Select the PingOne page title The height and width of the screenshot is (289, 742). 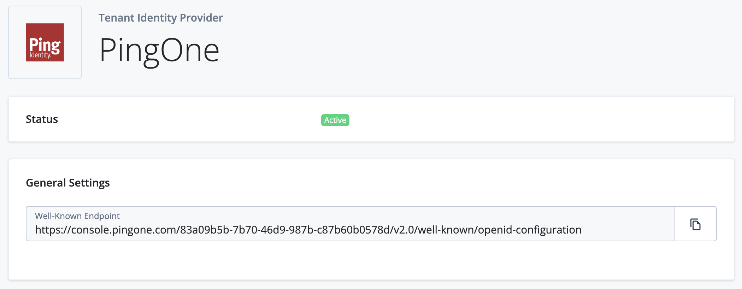[159, 49]
